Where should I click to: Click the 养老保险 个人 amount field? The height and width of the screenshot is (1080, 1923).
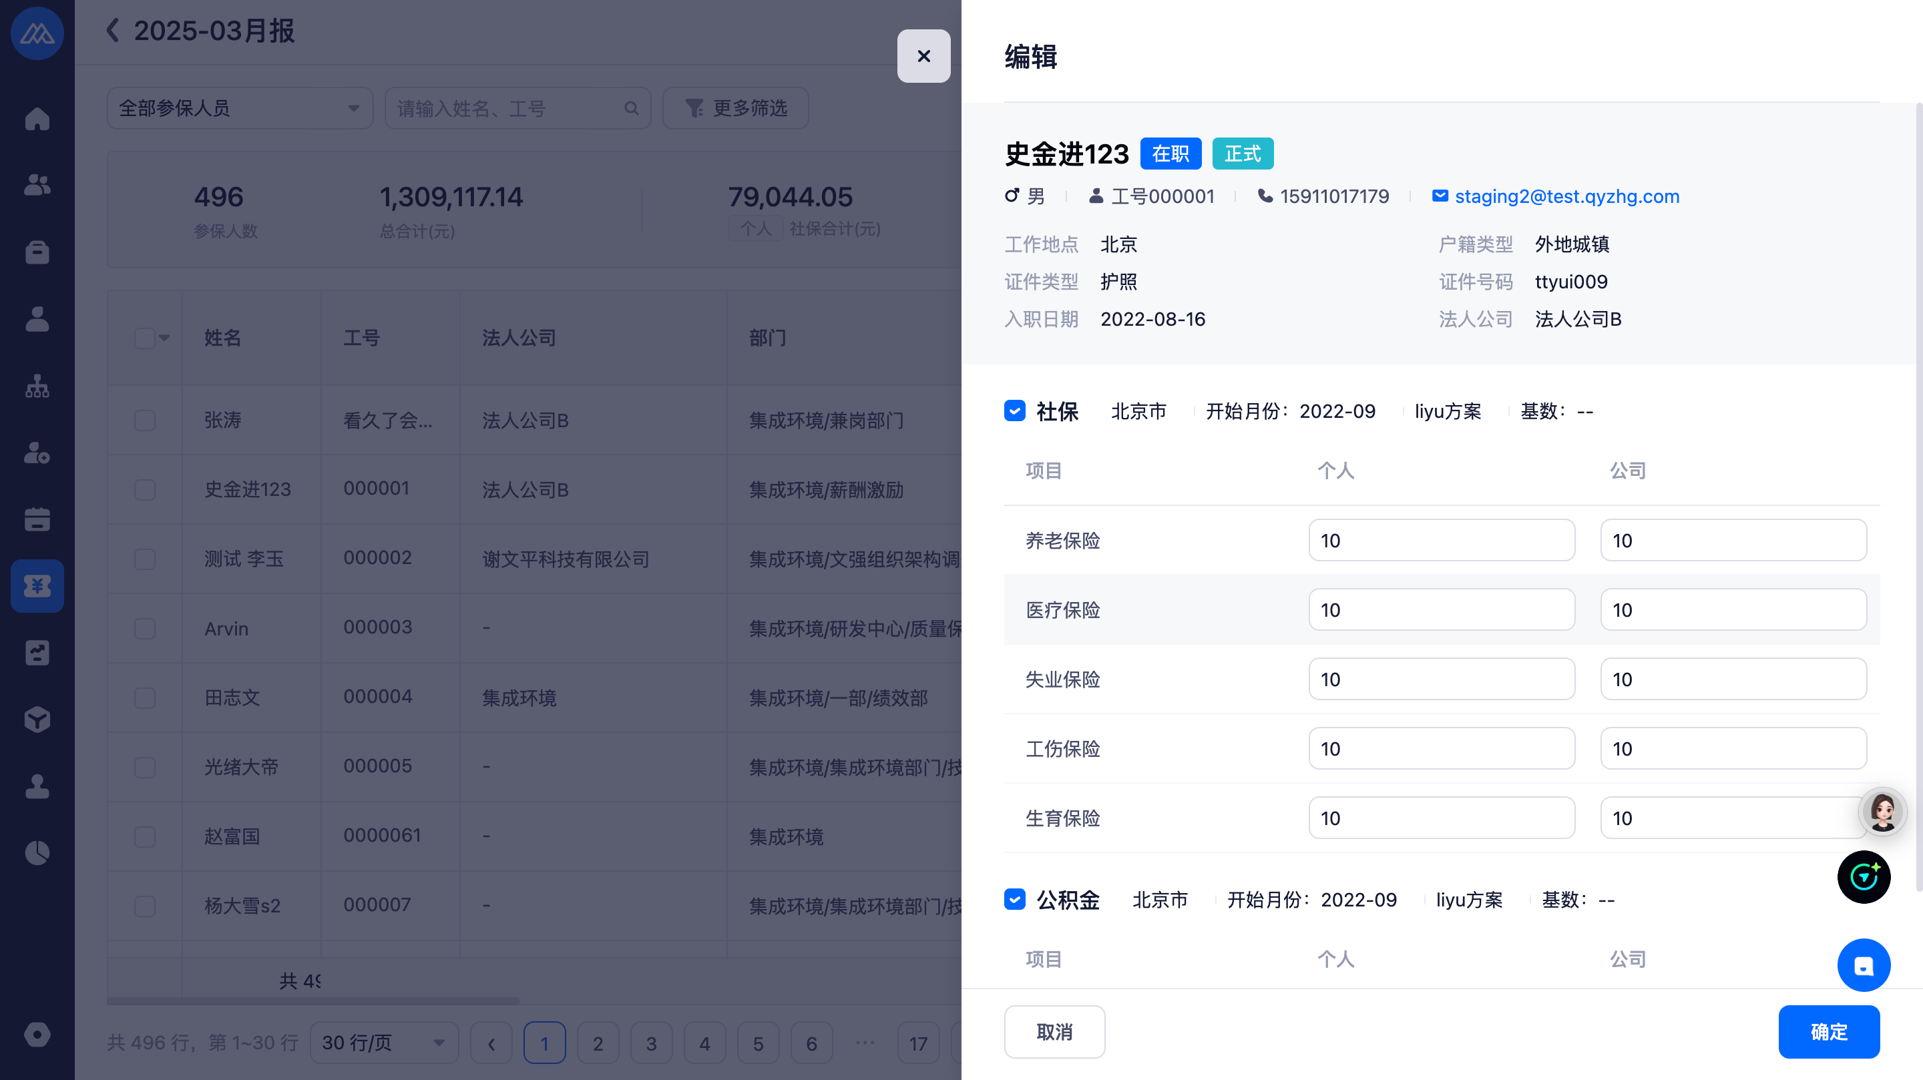(x=1441, y=541)
